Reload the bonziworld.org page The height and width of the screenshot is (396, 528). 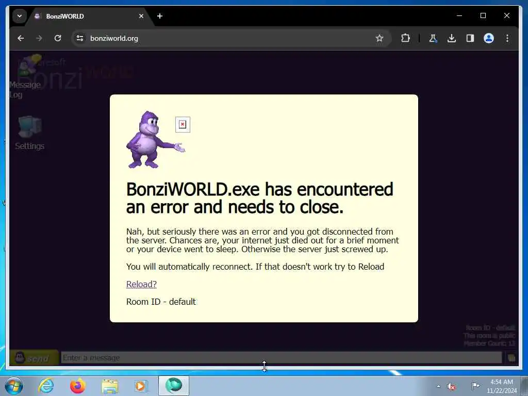click(58, 38)
